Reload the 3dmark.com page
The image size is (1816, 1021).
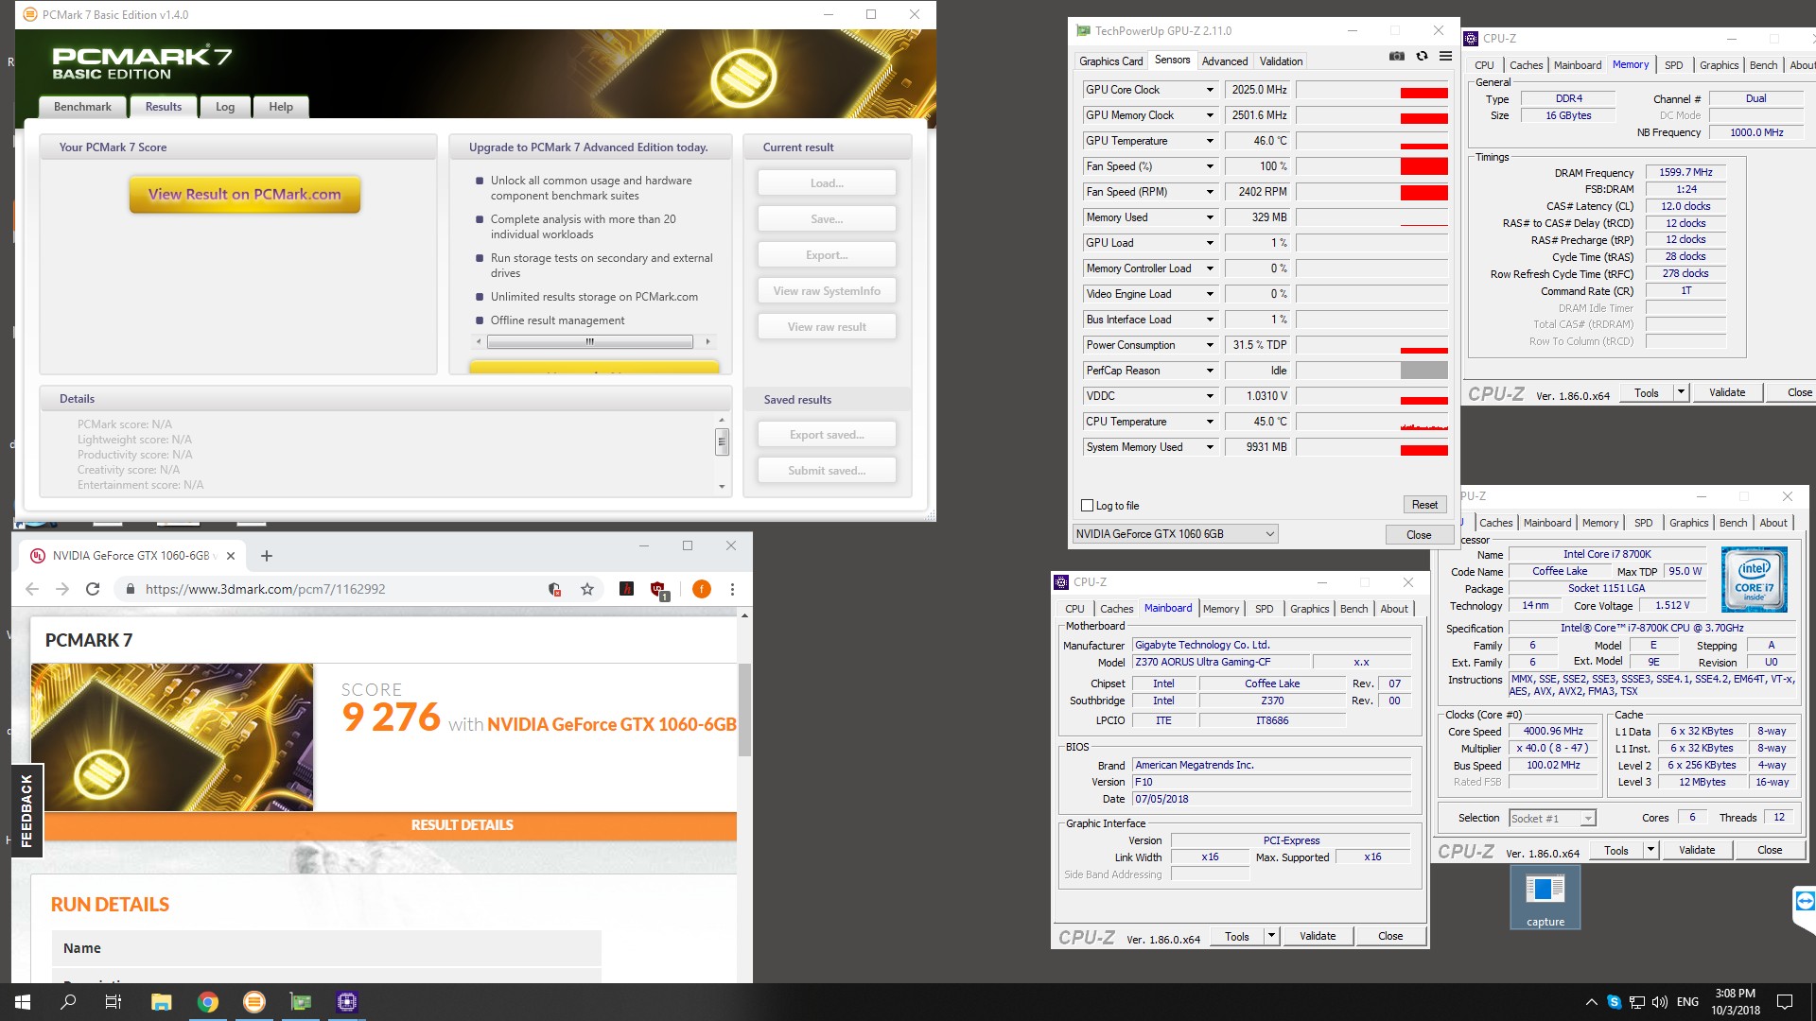(93, 589)
